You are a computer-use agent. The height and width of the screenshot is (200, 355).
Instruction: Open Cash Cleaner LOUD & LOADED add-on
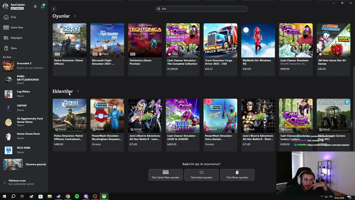182,125
